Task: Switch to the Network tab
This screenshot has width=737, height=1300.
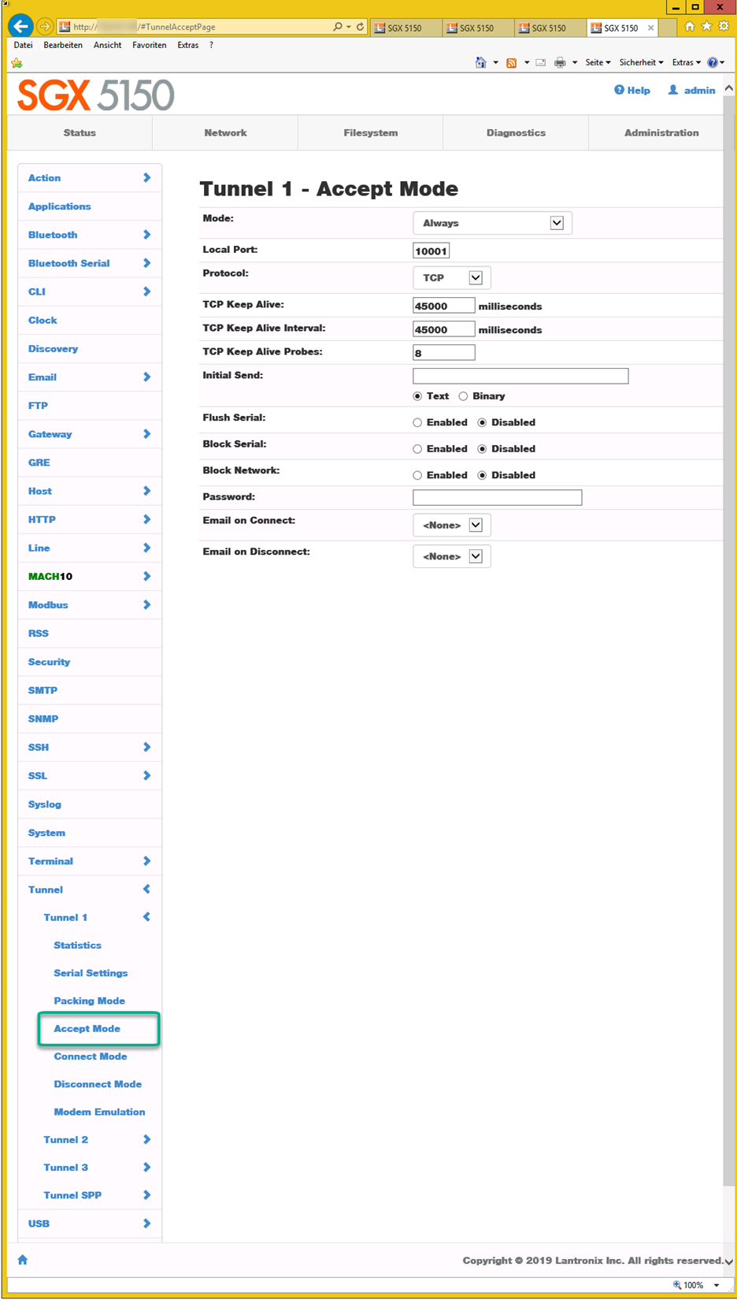Action: coord(225,133)
